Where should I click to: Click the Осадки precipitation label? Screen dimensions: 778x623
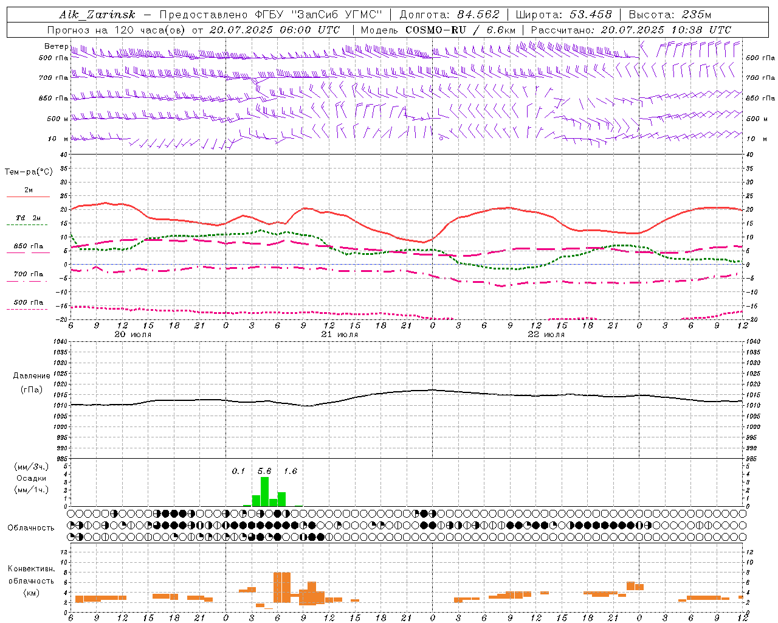(31, 478)
